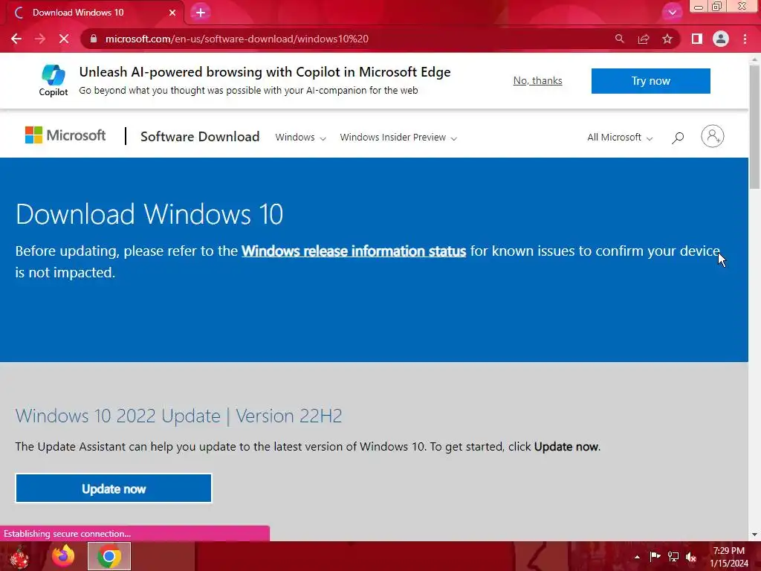Click the network tray icon

pos(673,557)
